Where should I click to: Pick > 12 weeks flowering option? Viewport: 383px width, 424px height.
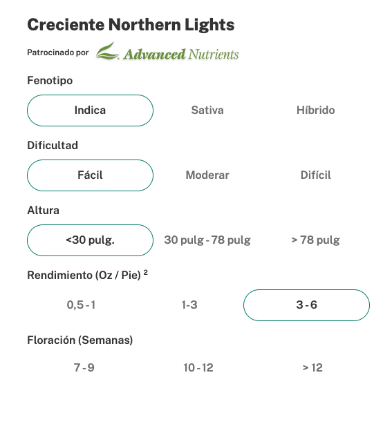[x=312, y=368]
